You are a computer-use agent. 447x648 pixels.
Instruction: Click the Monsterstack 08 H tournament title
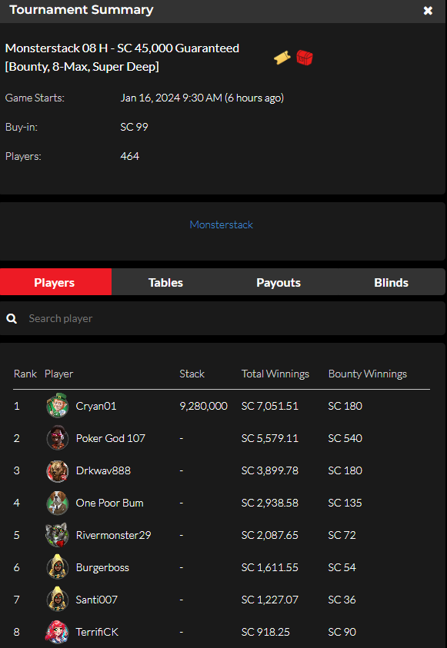click(122, 58)
